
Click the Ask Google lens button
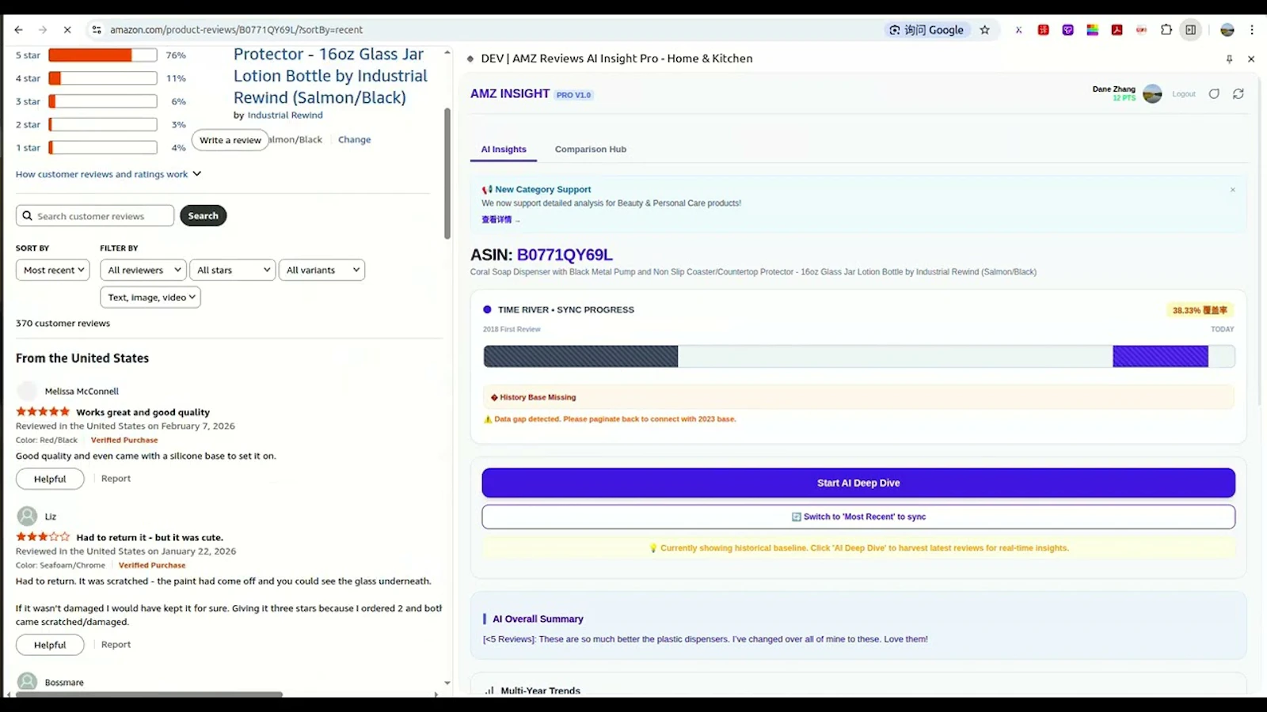[926, 30]
